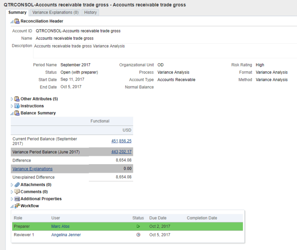Image resolution: width=297 pixels, height=250 pixels.
Task: Click the Other Attributes section icon
Action: 17,99
